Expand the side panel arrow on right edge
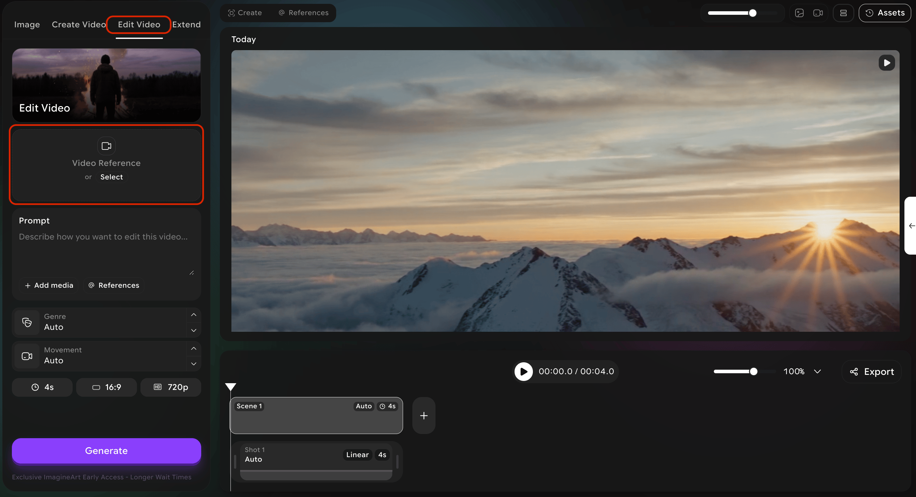916x497 pixels. (912, 226)
